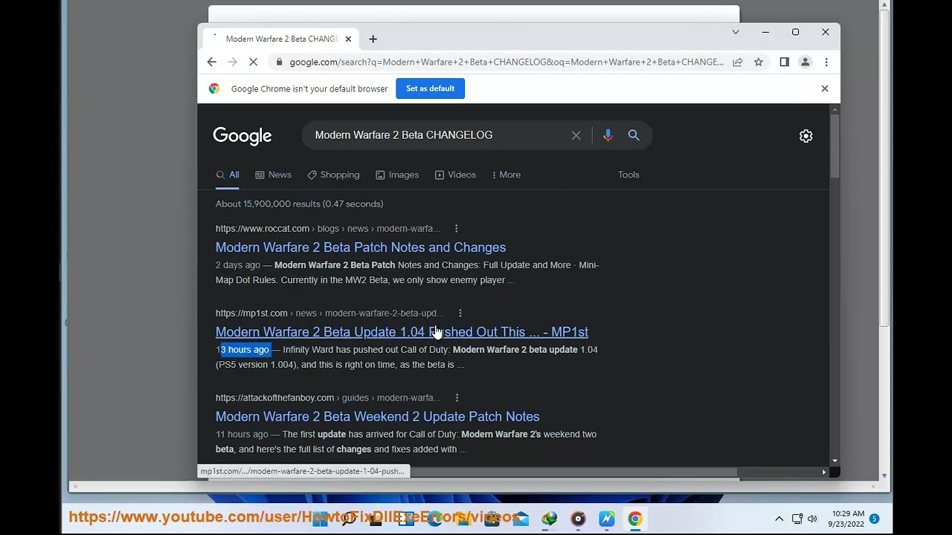Start voice search with microphone icon
952x535 pixels.
[x=608, y=135]
